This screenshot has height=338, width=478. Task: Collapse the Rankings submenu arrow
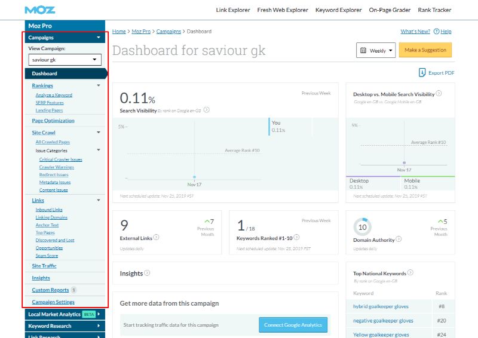(99, 85)
